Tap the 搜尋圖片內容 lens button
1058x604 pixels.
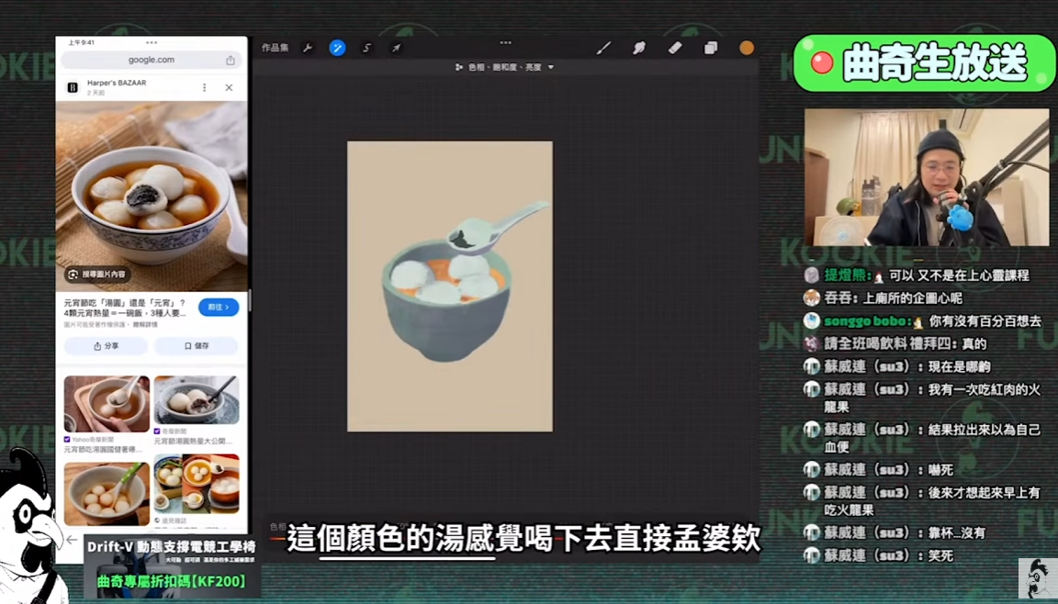pyautogui.click(x=97, y=274)
